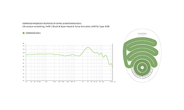Click the curve's end point at 20k
184x110 pixels.
pos(113,67)
